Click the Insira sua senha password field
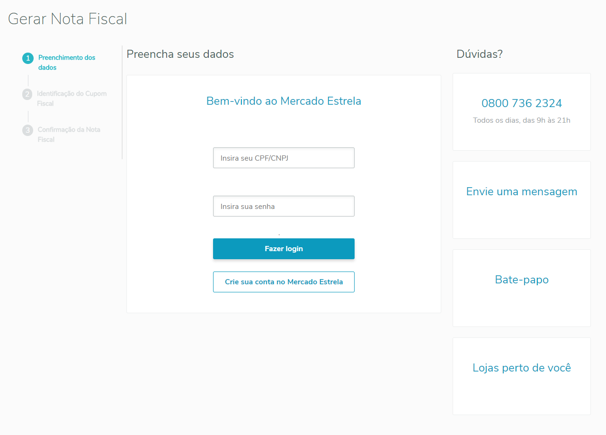This screenshot has width=606, height=435. pyautogui.click(x=284, y=206)
